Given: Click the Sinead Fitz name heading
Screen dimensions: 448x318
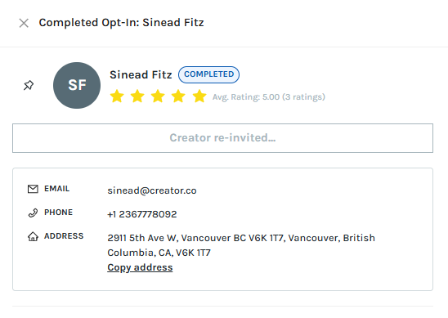Looking at the screenshot, I should [x=141, y=75].
